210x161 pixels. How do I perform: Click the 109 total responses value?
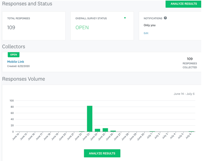11,27
